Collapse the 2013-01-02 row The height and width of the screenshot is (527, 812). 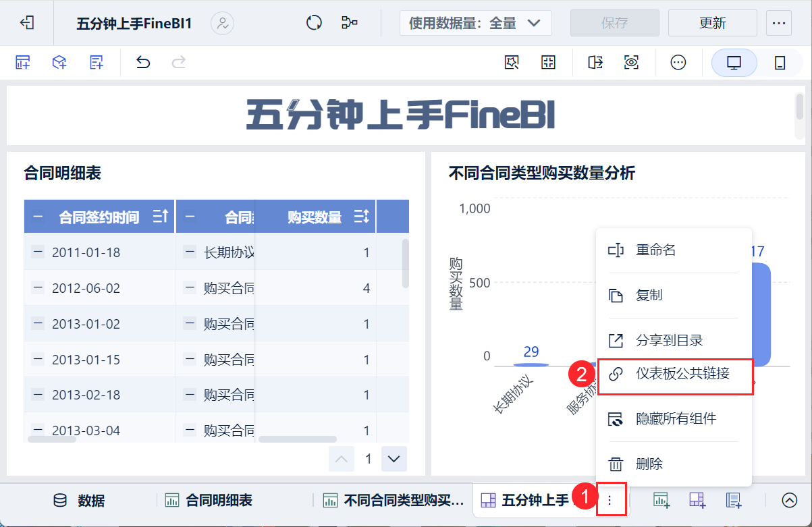tap(38, 323)
